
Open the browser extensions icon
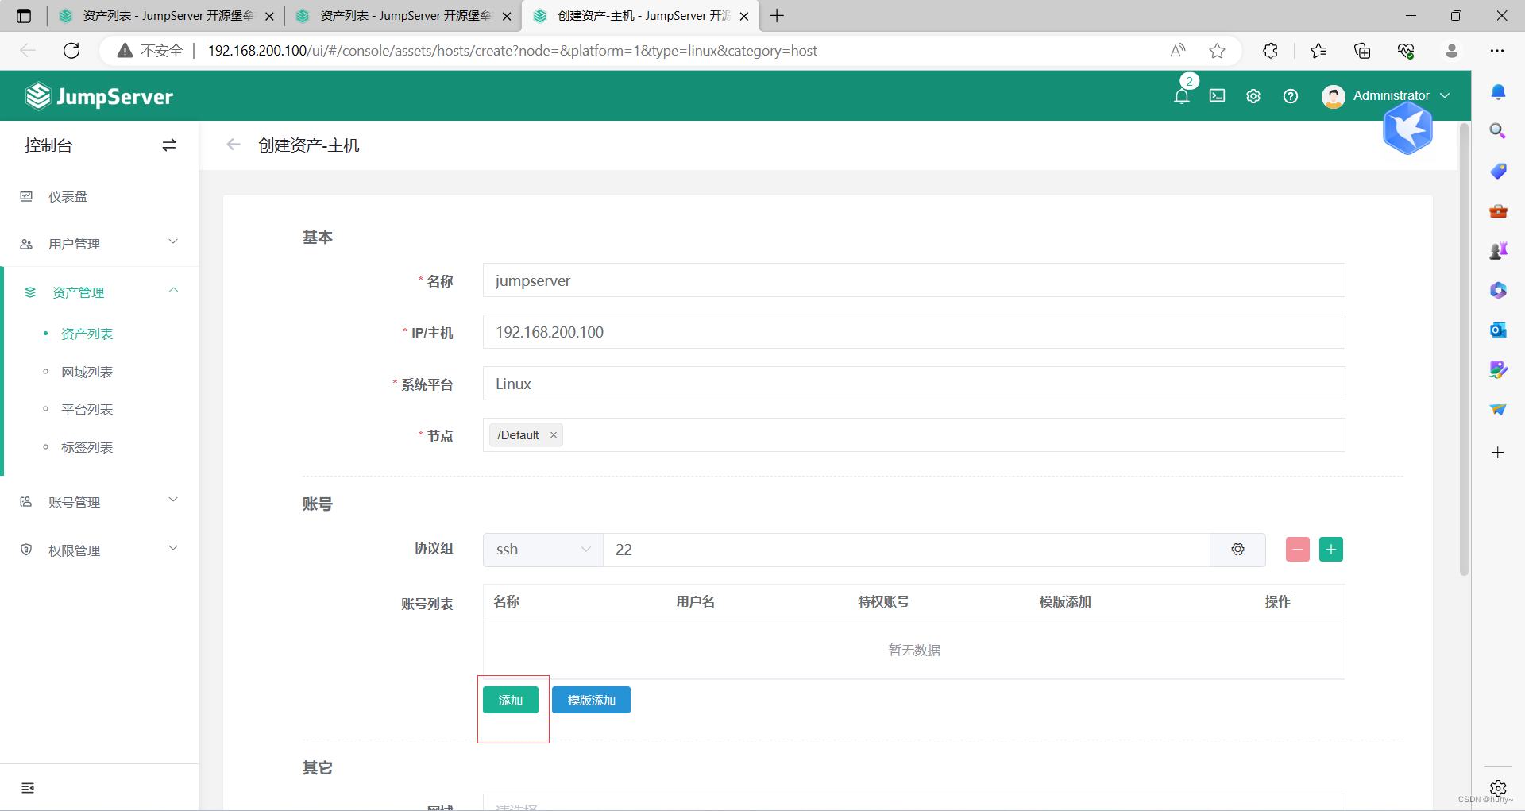tap(1270, 51)
